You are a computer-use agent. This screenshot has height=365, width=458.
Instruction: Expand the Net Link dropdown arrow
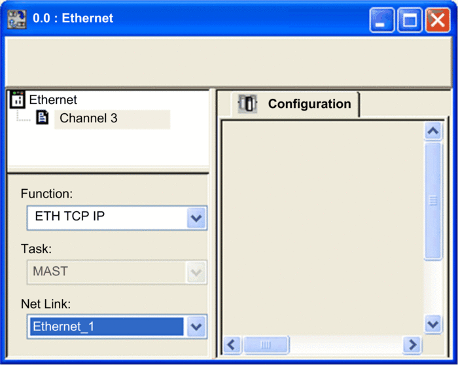196,326
